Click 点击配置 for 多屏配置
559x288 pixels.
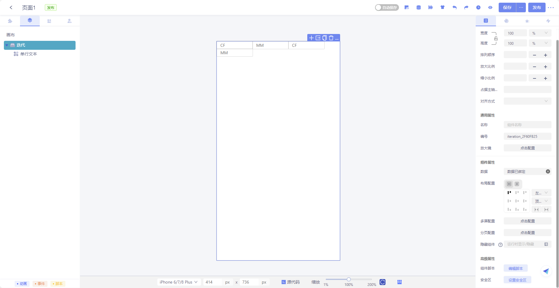(528, 221)
